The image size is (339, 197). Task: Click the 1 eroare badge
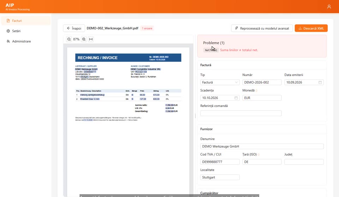pyautogui.click(x=147, y=28)
